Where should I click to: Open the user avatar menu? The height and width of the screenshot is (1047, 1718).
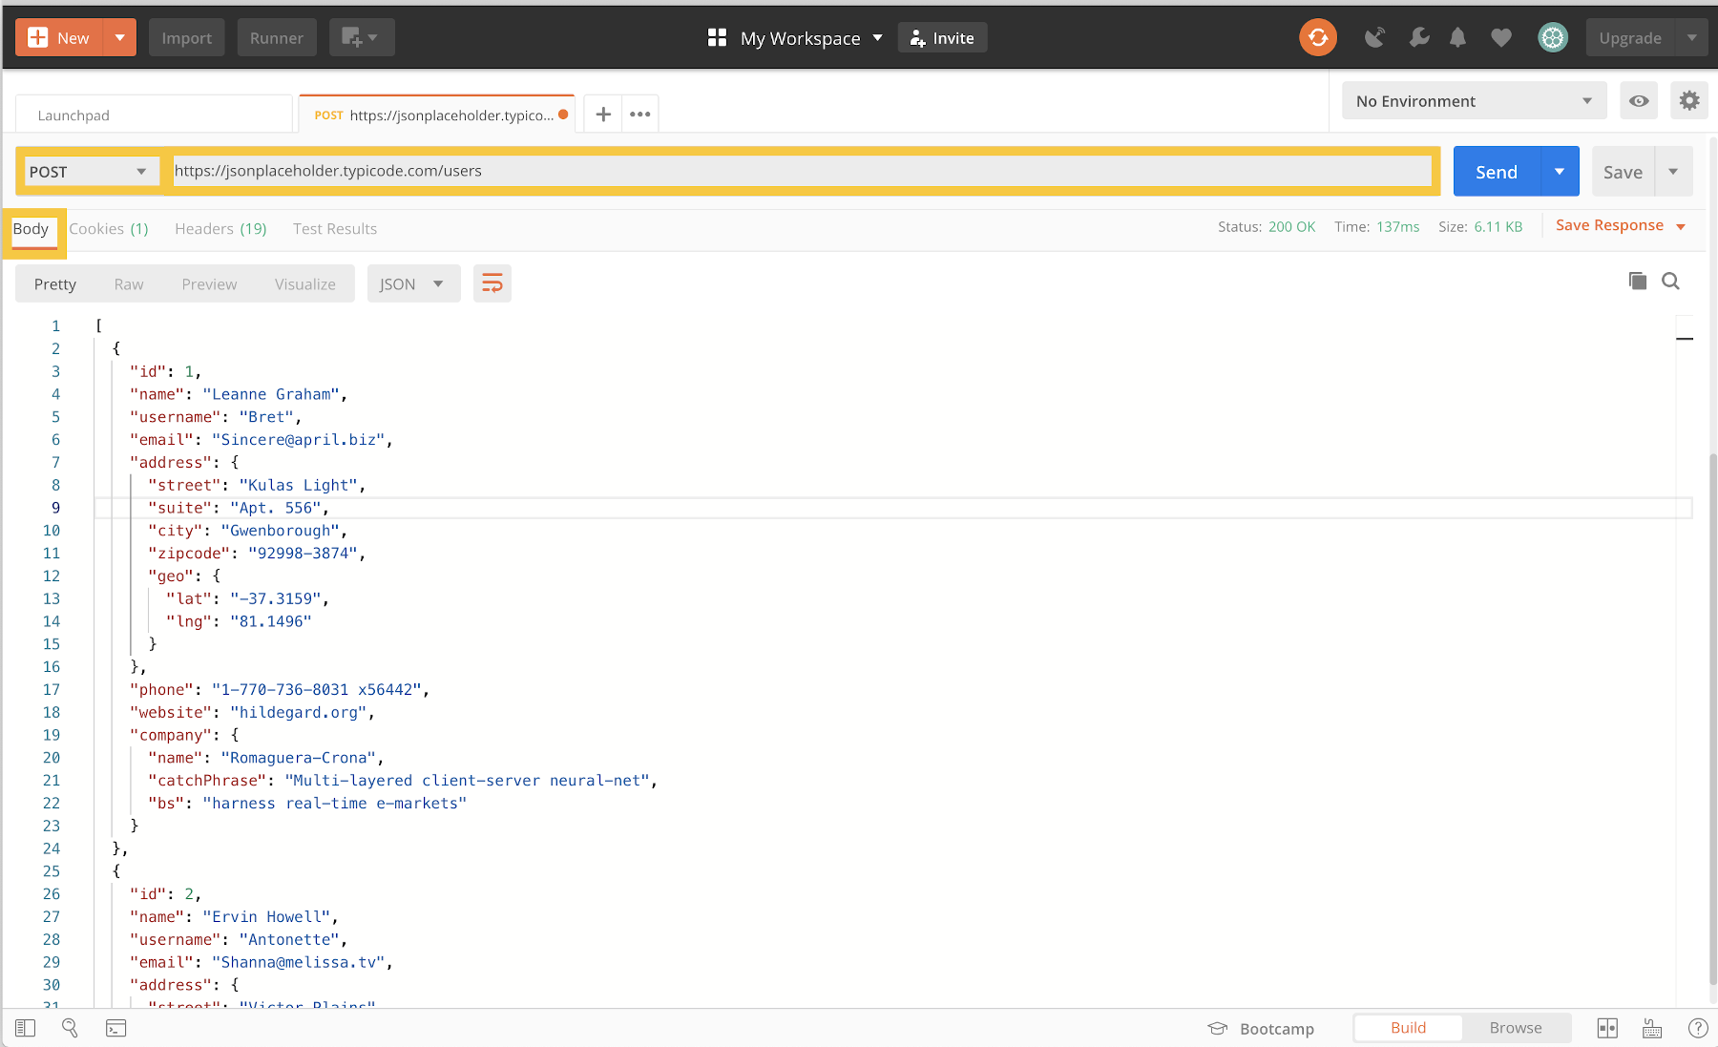pyautogui.click(x=1553, y=37)
